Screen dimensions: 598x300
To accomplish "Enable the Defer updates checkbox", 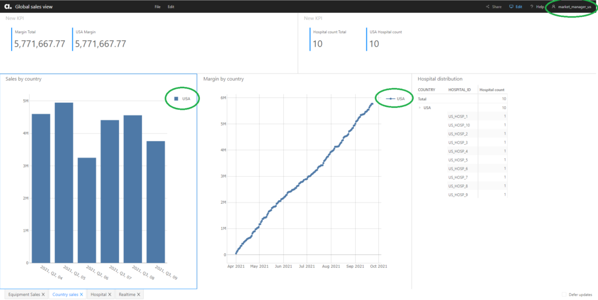I will click(564, 295).
